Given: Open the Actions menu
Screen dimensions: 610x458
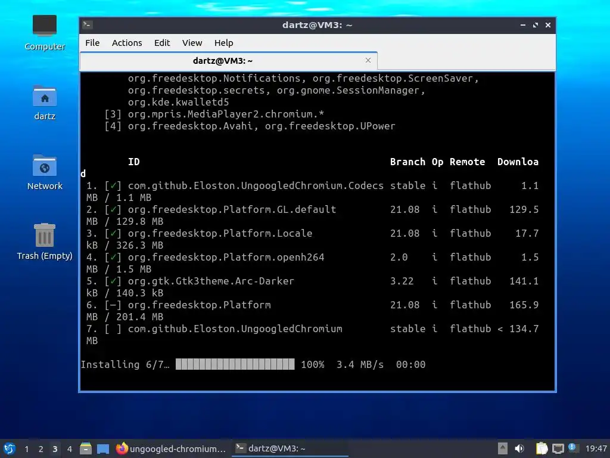Looking at the screenshot, I should pyautogui.click(x=127, y=43).
